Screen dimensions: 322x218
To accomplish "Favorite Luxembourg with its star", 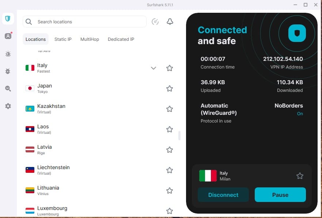I will [x=170, y=211].
